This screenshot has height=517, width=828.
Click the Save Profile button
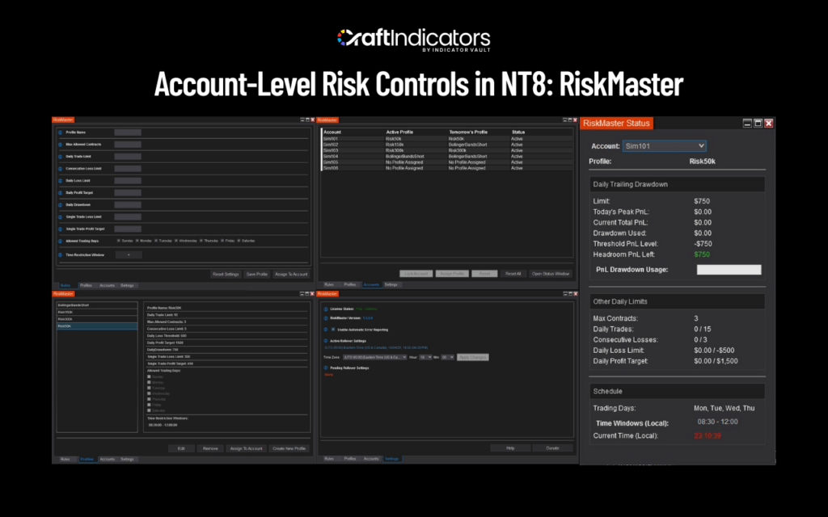[x=256, y=275]
